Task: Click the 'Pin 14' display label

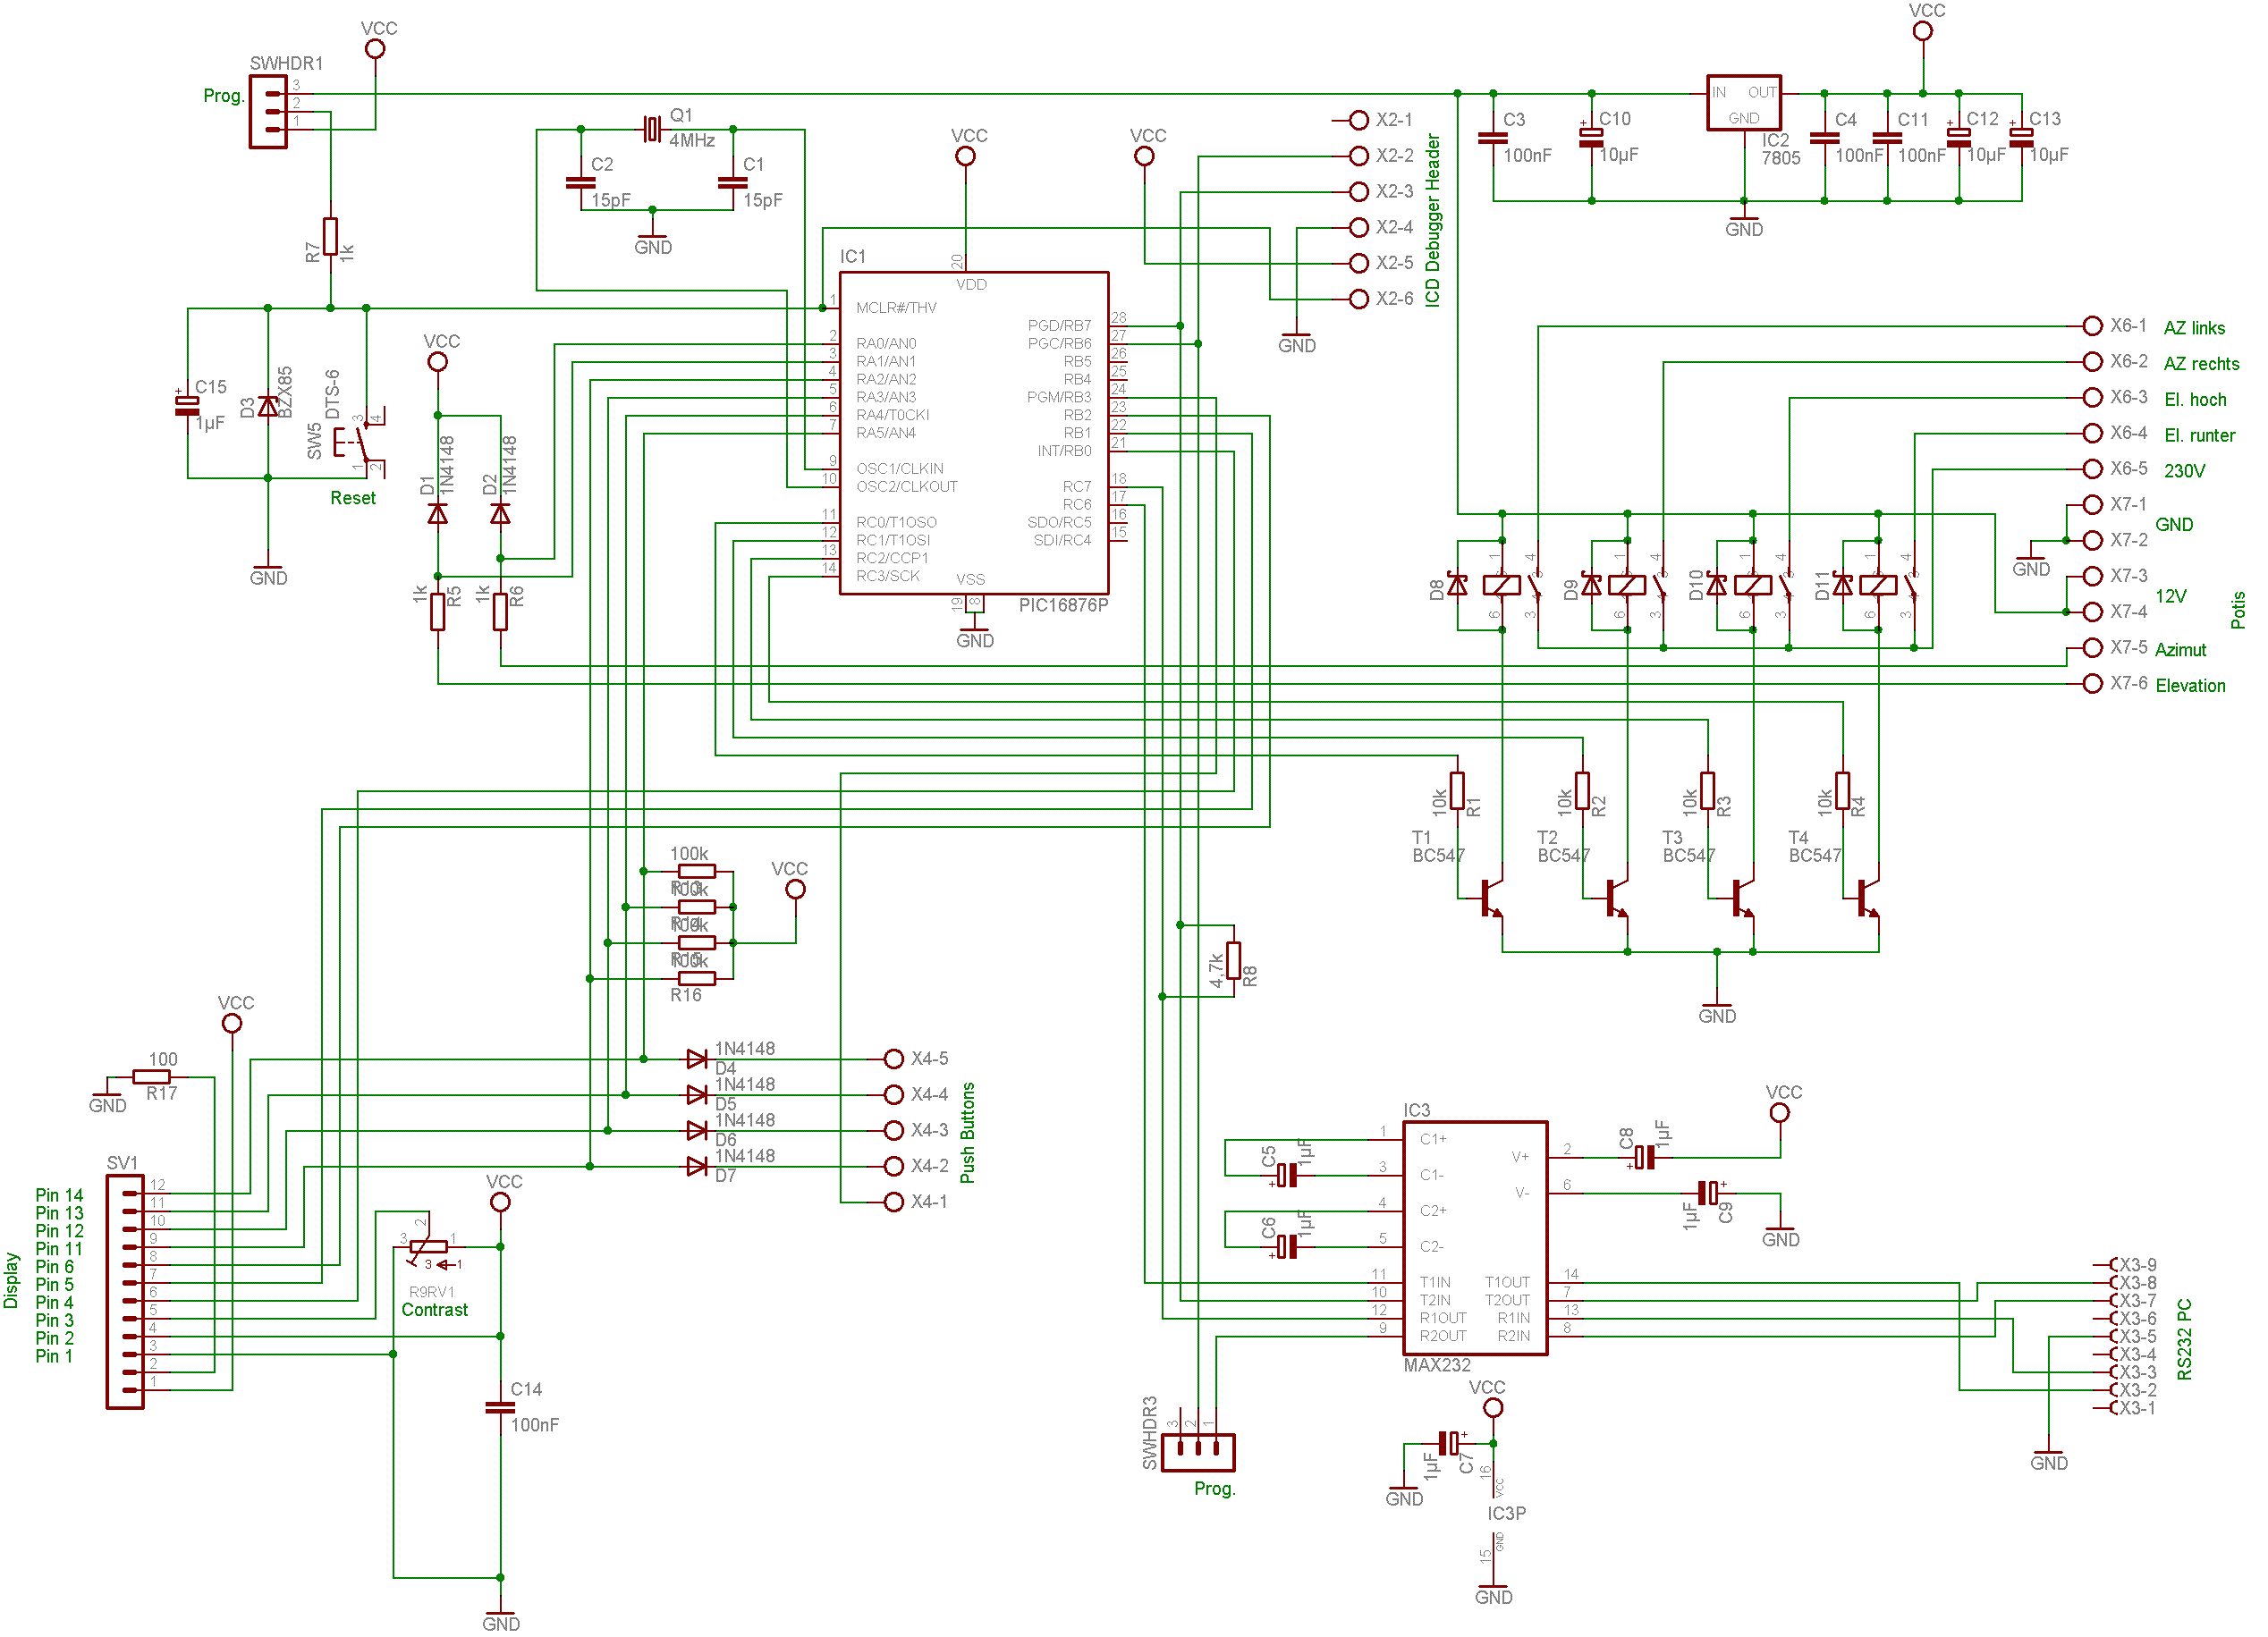Action: [x=60, y=1195]
